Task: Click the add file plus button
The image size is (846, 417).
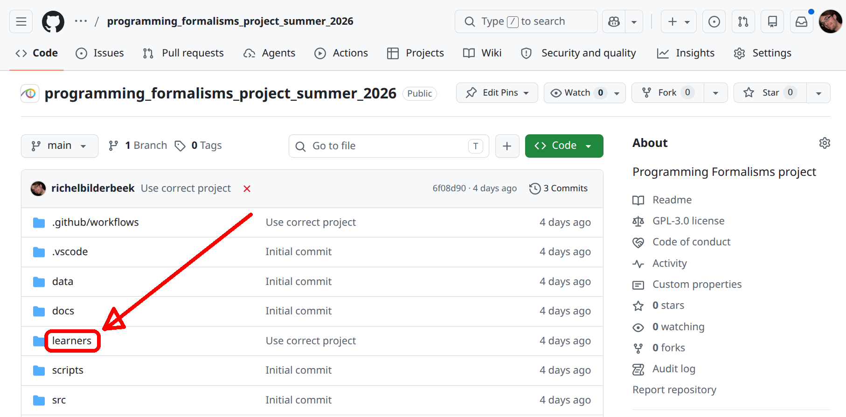Action: tap(507, 146)
